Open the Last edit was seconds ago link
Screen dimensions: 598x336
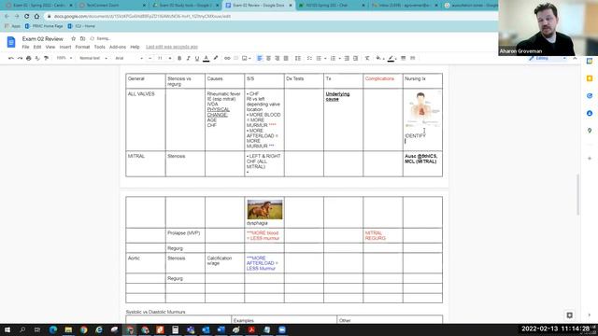point(172,47)
